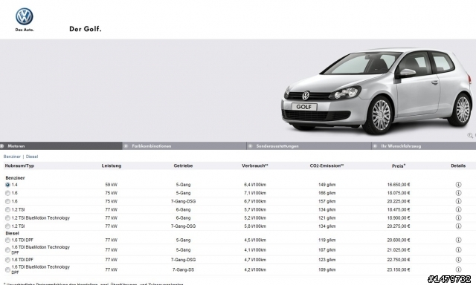The height and width of the screenshot is (285, 476).
Task: Click the 59 kW power value
Action: coord(112,185)
